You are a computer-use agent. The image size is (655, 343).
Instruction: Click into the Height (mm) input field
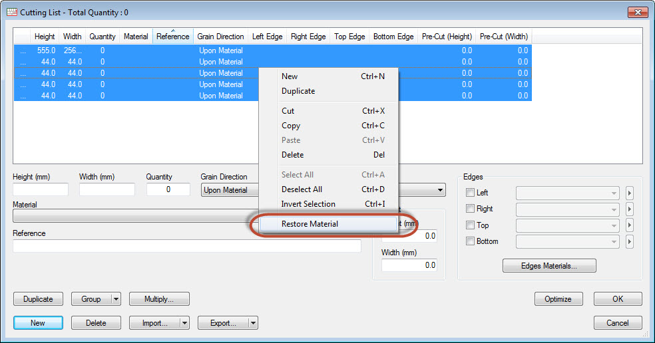41,189
